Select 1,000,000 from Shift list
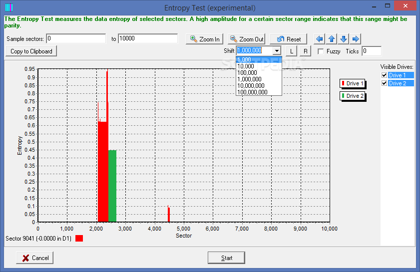420x272 pixels. pyautogui.click(x=259, y=79)
